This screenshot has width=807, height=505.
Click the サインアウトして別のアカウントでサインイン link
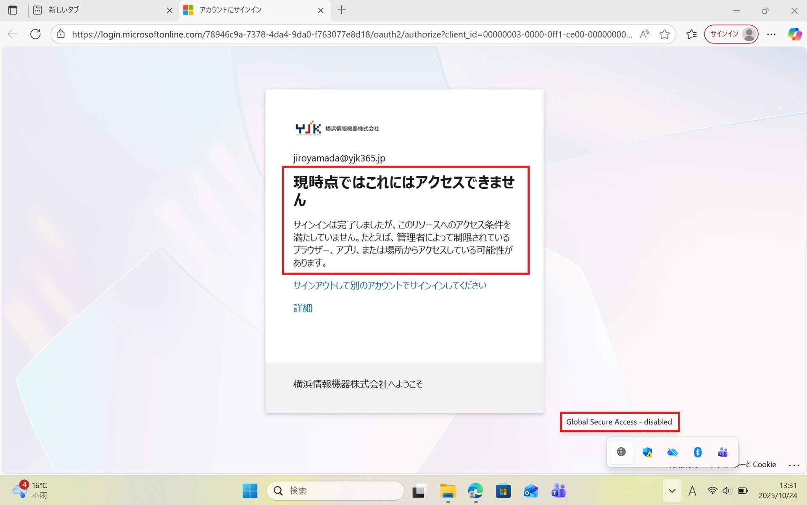[389, 286]
